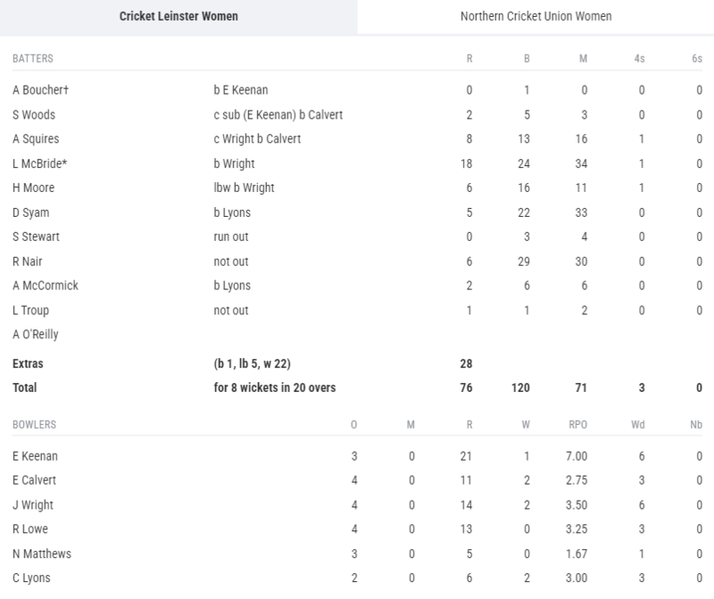Viewport: 714px width, 599px height.
Task: Click batter H Moore
Action: [x=32, y=188]
